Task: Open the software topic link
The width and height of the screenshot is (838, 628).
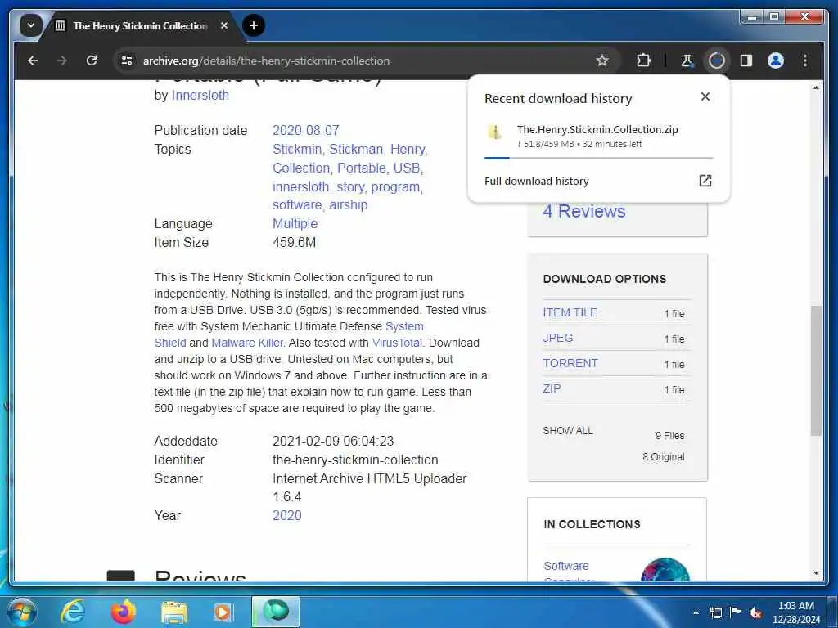Action: pyautogui.click(x=296, y=205)
